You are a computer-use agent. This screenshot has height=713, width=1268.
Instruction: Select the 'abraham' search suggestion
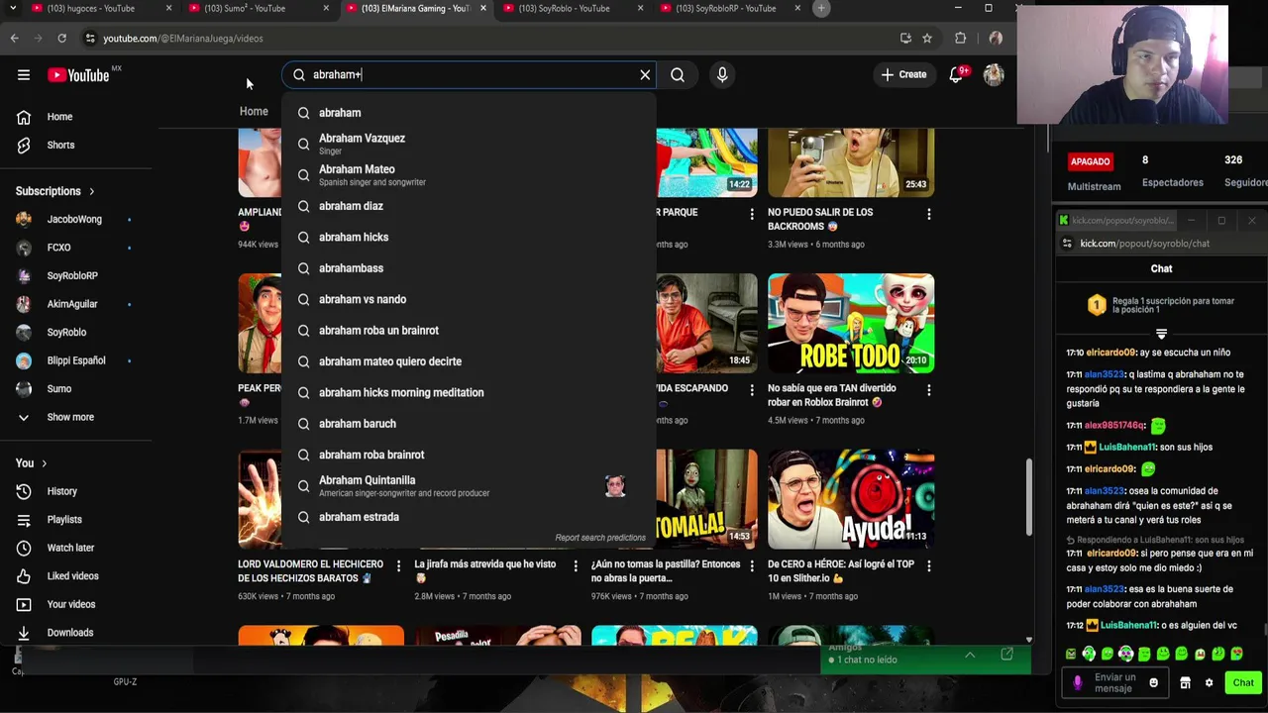(x=469, y=113)
